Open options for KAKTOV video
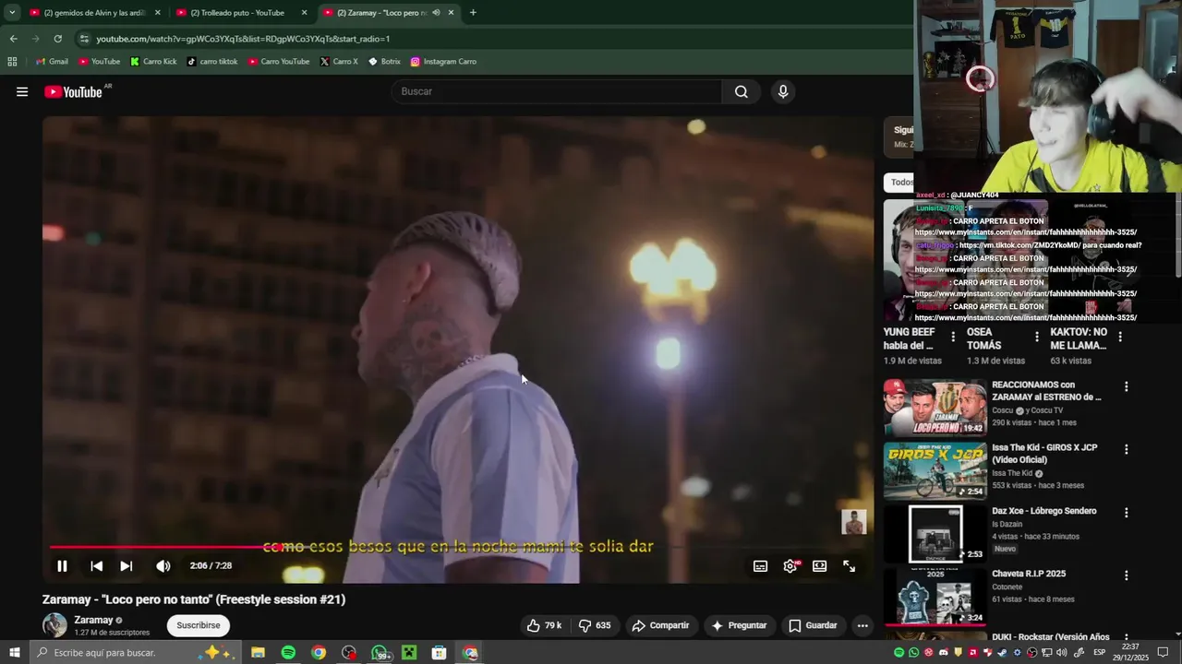This screenshot has width=1182, height=664. [1120, 337]
